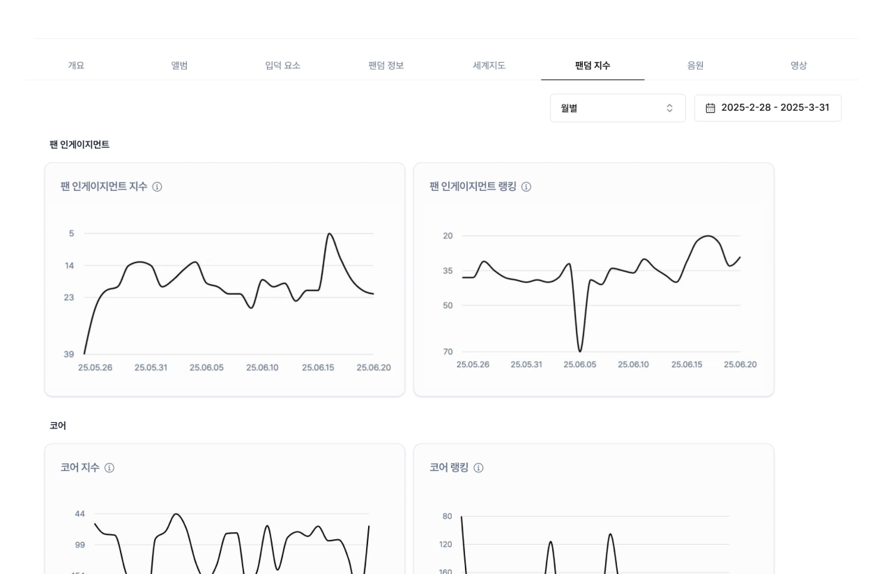Select the 세계지도 tab
The image size is (884, 574).
tap(489, 65)
